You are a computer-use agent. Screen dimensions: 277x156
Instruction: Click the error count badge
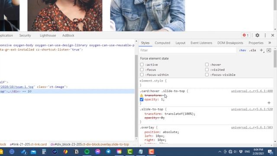click(x=246, y=36)
